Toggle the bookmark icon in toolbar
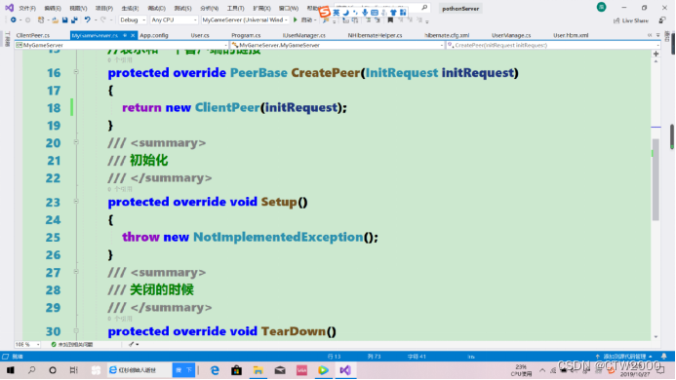Viewport: 676px width, 380px height. click(390, 19)
